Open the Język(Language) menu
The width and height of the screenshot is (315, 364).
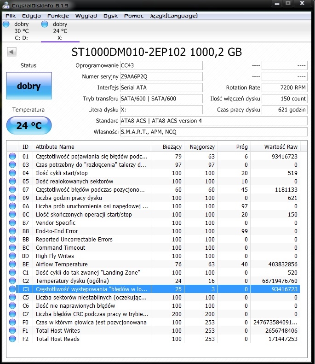173,16
